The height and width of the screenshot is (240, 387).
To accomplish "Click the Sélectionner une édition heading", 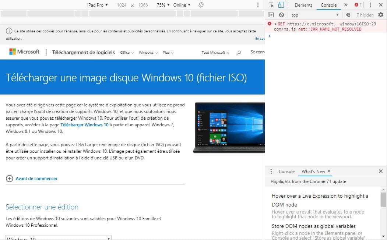I will (x=42, y=207).
